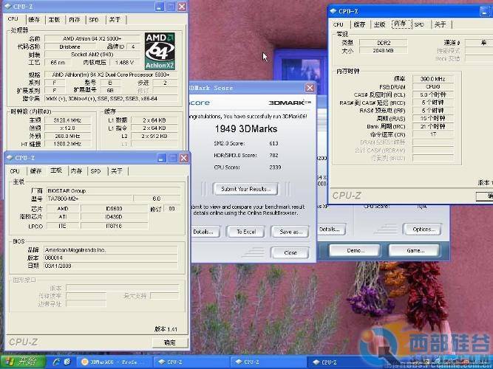Open 主板 tab in the processor CPU-Z window
This screenshot has width=493, height=369.
pyautogui.click(x=54, y=19)
